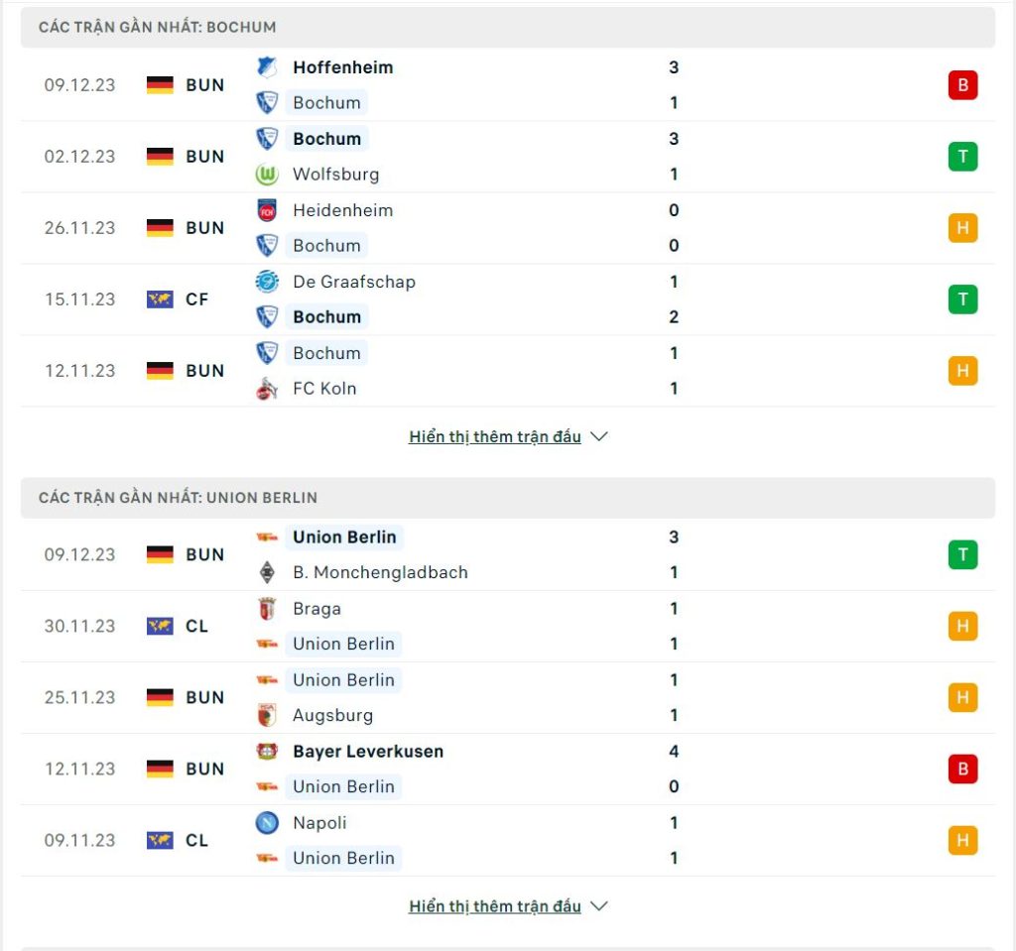Click the Braga club crest

(x=267, y=609)
